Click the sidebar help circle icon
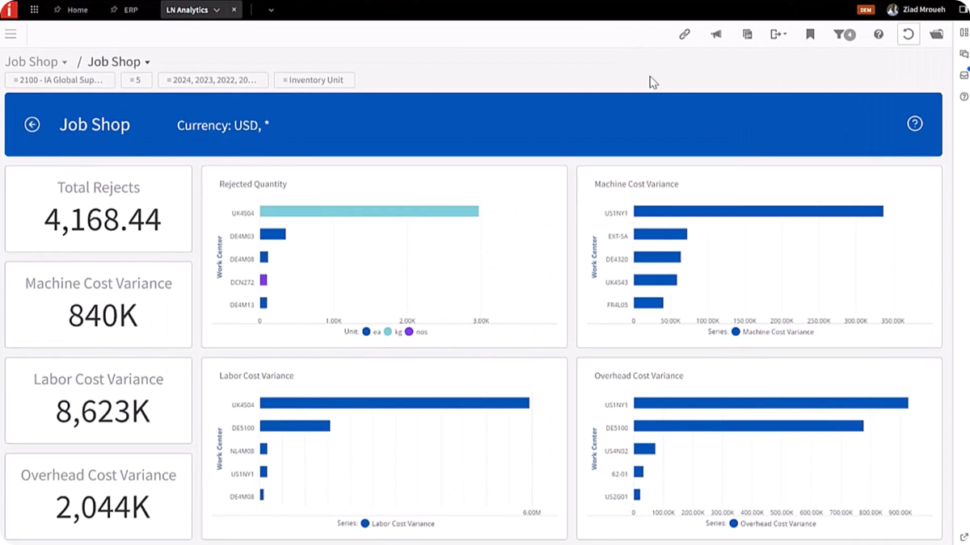970x545 pixels. coord(964,96)
